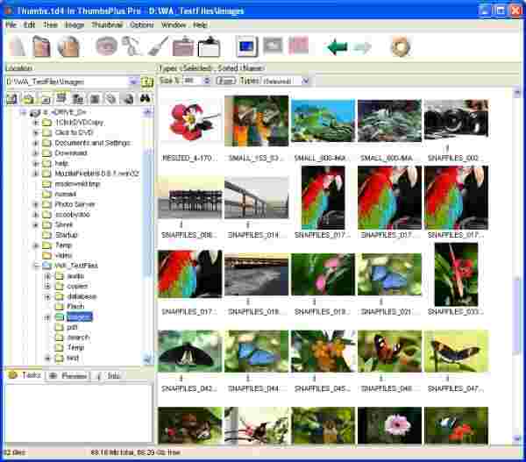Switch to the Info tab
Image resolution: width=526 pixels, height=462 pixels.
pos(109,376)
